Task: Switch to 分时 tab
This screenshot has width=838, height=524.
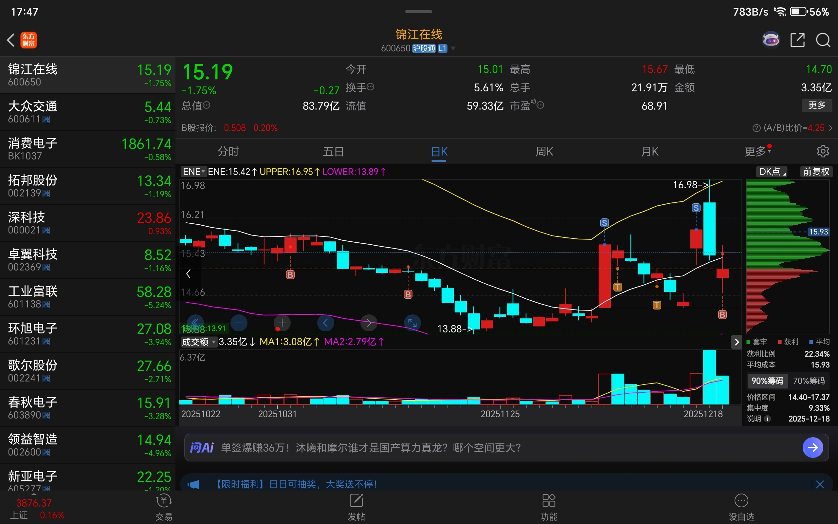Action: pyautogui.click(x=228, y=151)
